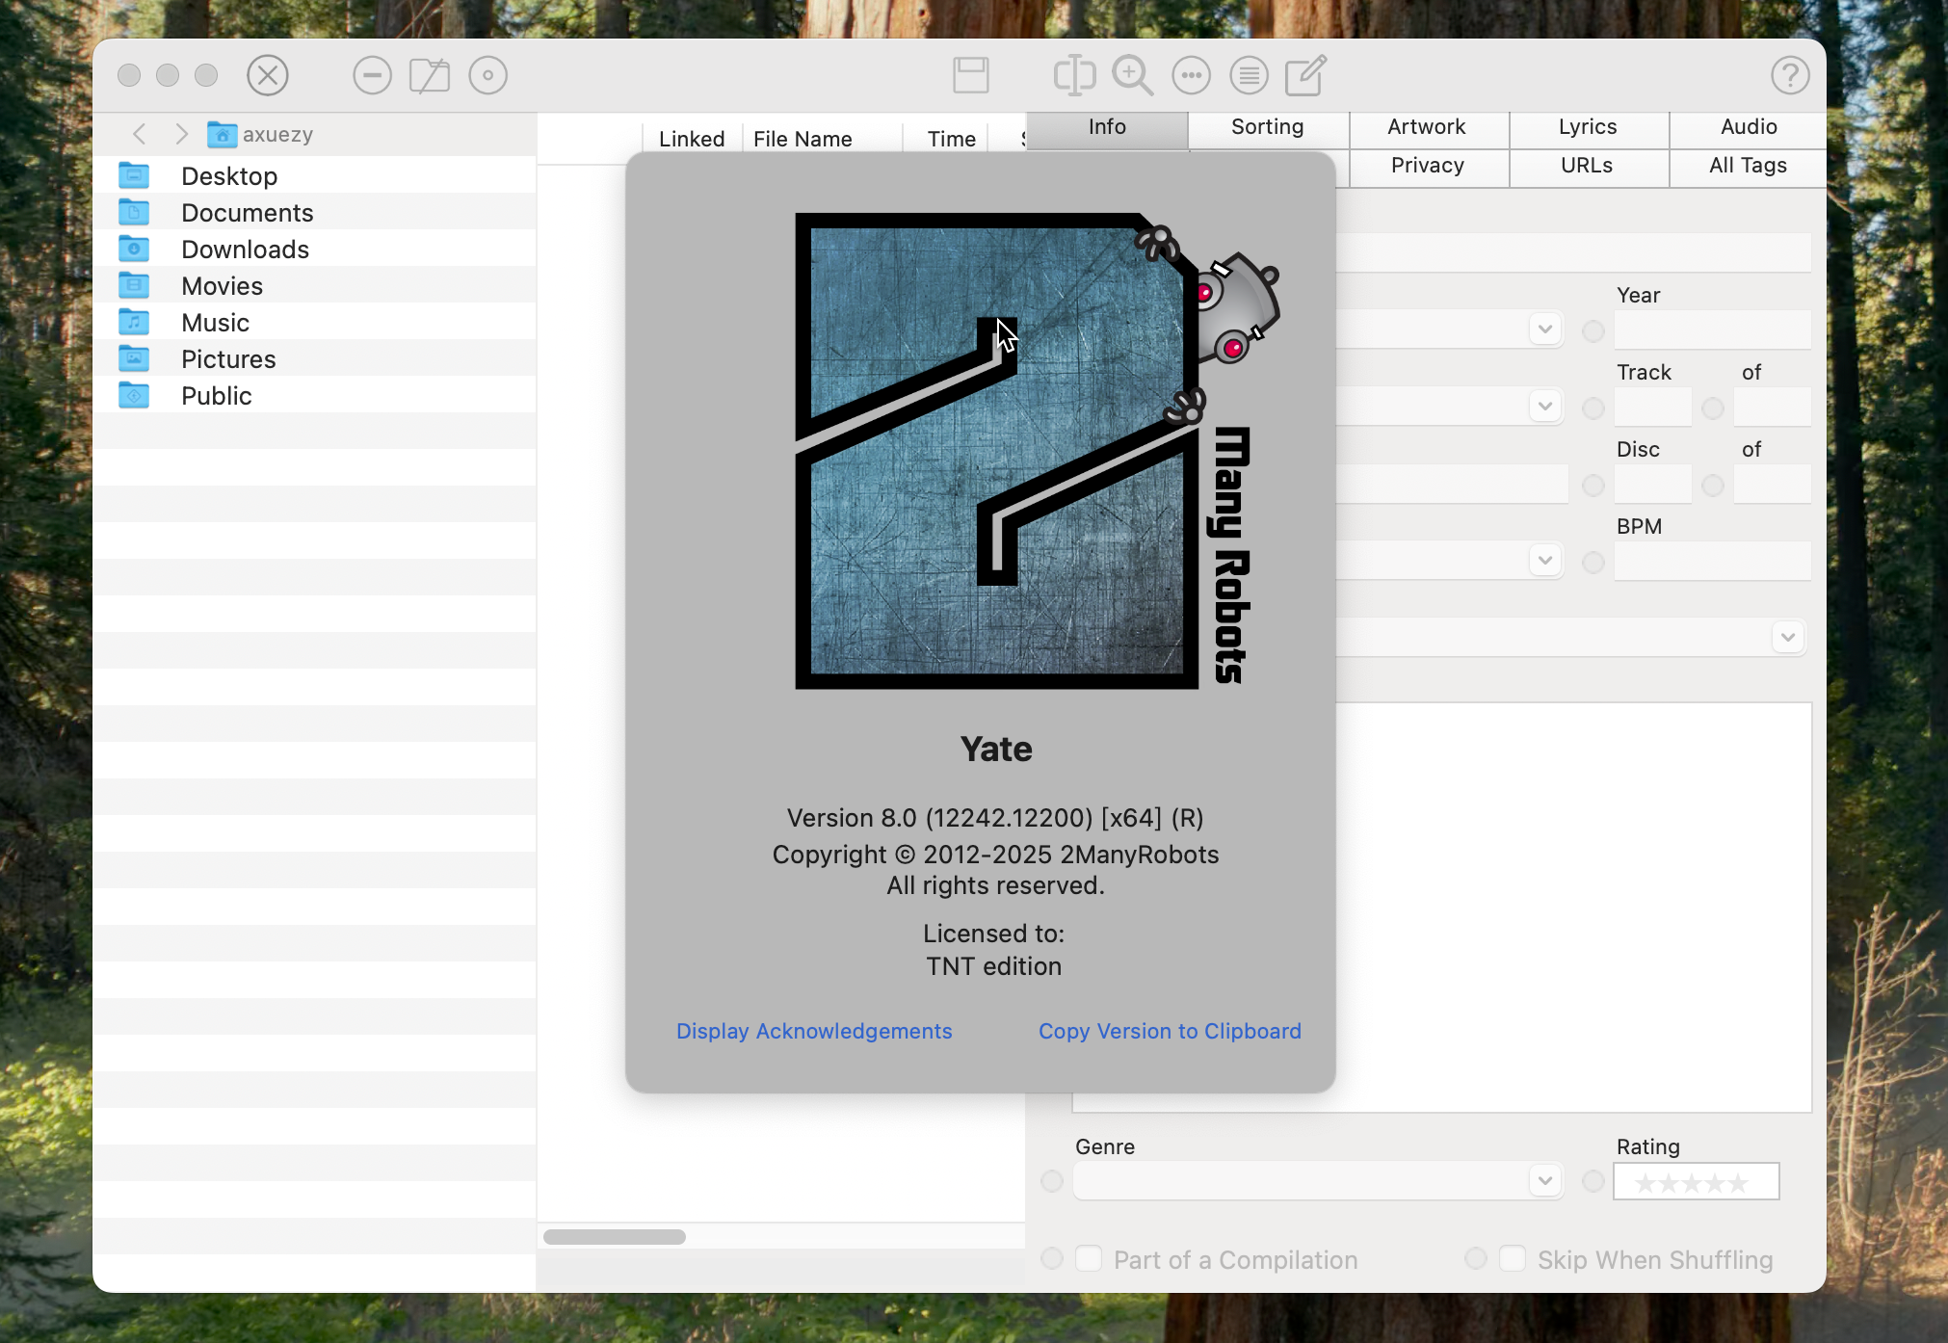
Task: Click the Yate logo in About dialog
Action: coord(1037,450)
